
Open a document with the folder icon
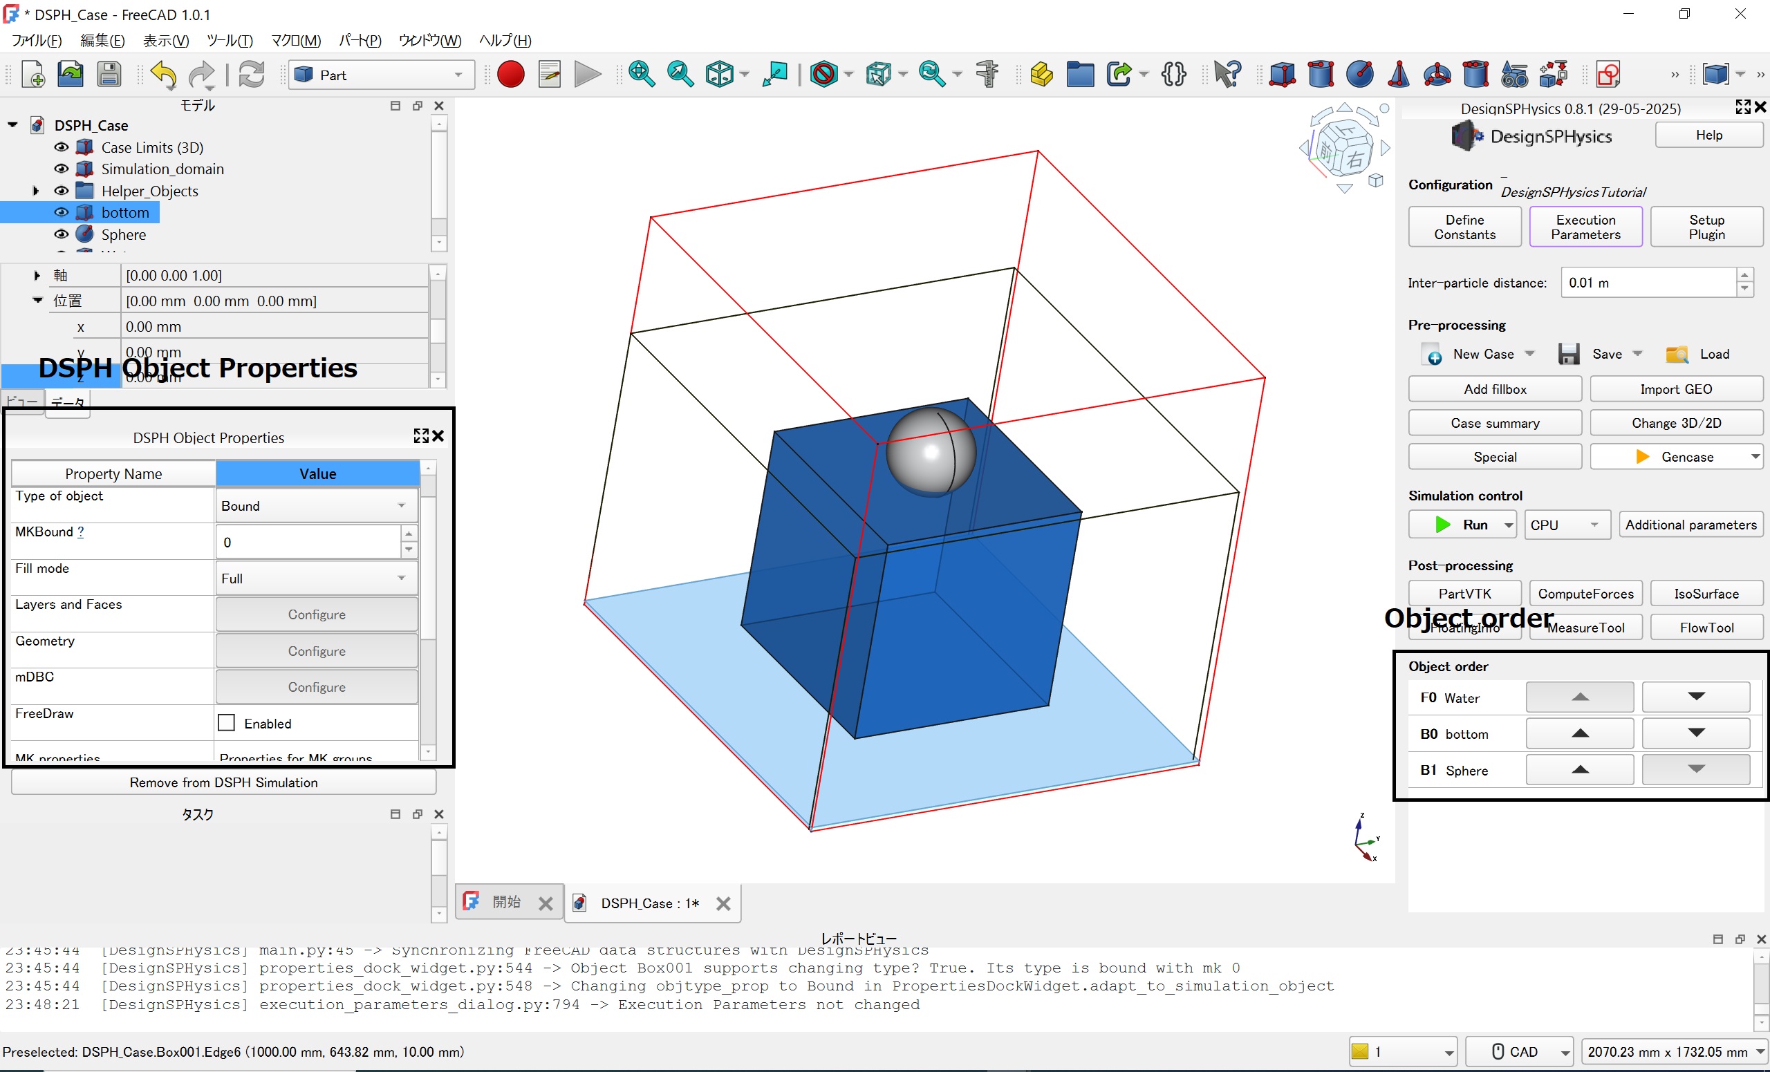pyautogui.click(x=71, y=75)
